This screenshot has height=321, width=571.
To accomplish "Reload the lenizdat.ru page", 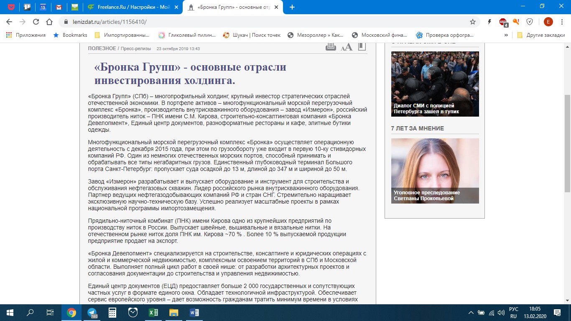I will click(36, 22).
